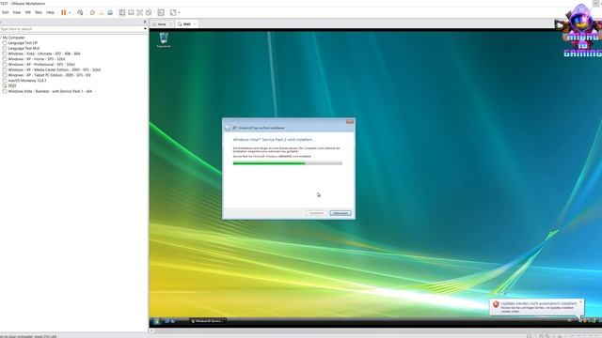Open the Edit menu

[6, 12]
